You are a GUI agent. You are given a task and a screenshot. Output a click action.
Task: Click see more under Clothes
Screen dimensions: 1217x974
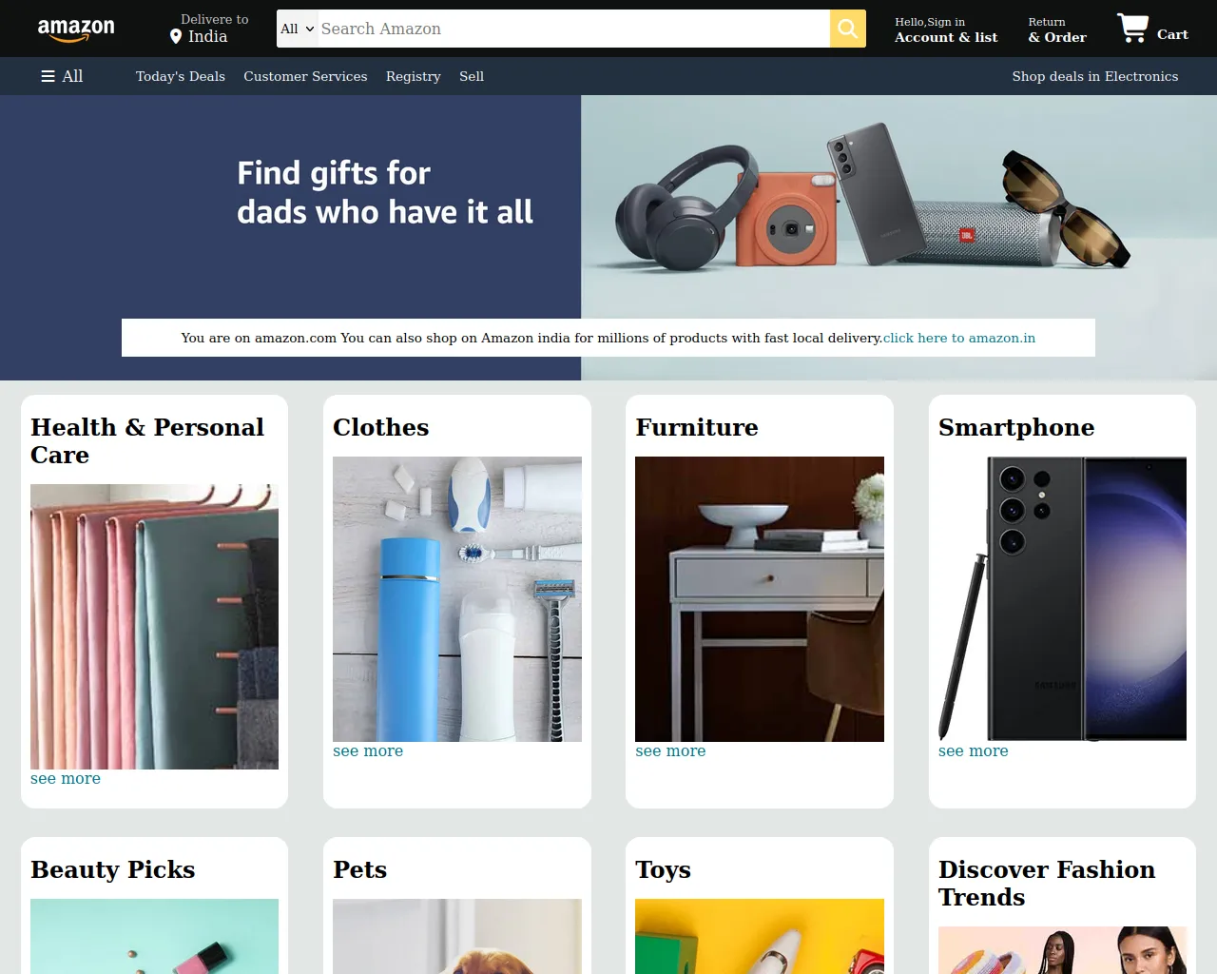click(x=368, y=750)
